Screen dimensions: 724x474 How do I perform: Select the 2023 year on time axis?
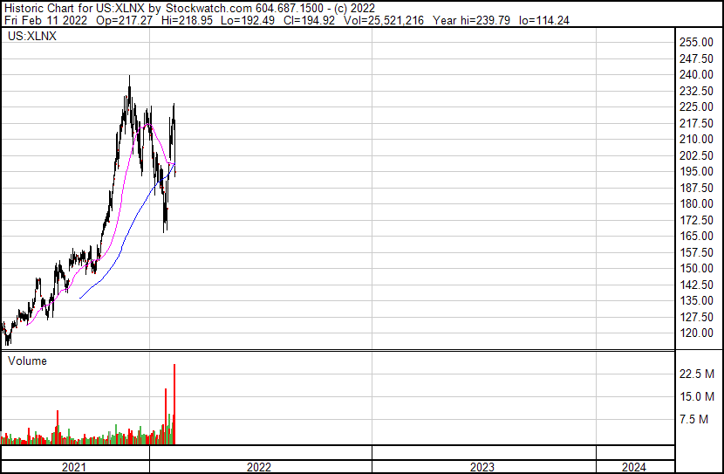[482, 468]
